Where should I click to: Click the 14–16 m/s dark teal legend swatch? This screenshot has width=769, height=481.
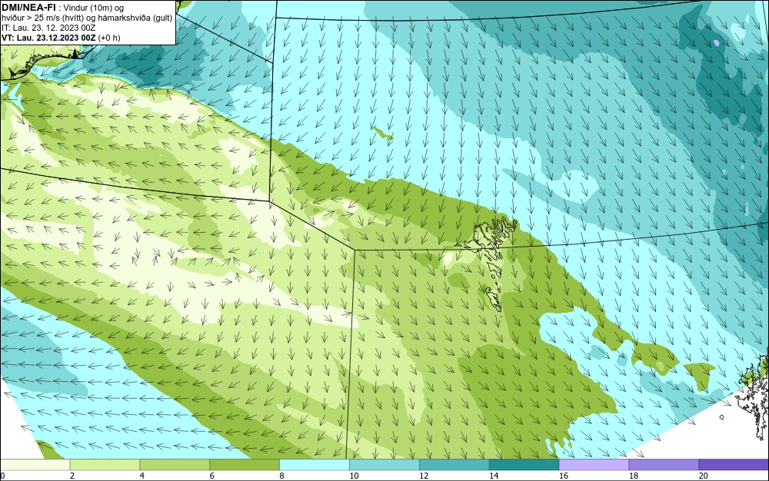click(x=524, y=465)
